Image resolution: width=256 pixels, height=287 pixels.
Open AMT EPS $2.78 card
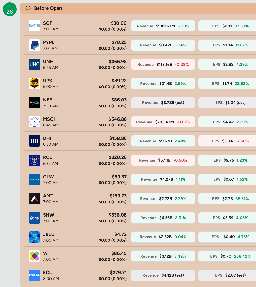click(x=227, y=198)
